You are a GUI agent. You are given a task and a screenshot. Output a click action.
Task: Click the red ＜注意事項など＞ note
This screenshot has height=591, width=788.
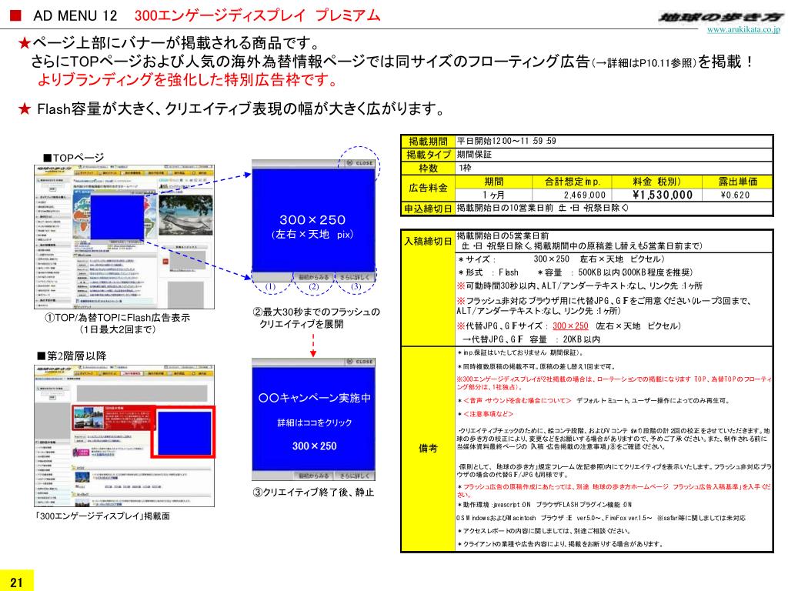[489, 414]
